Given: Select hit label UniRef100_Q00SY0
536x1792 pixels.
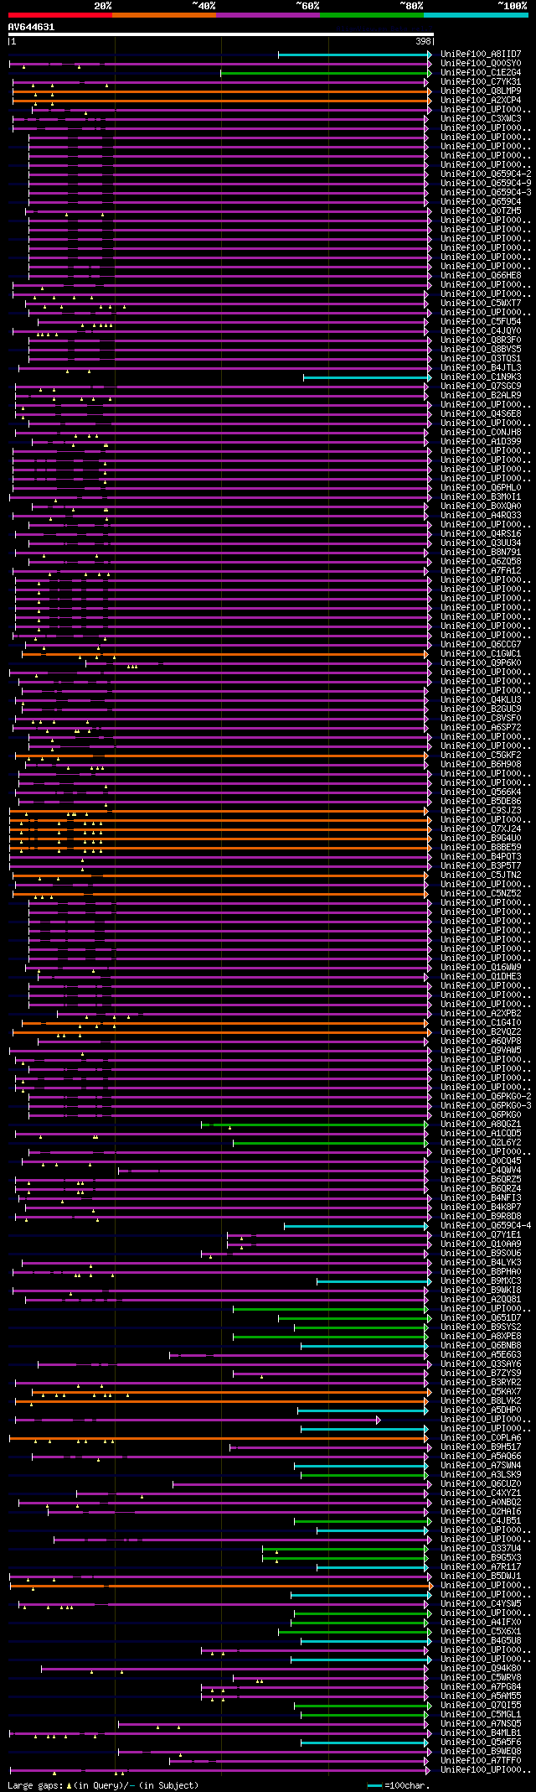Looking at the screenshot, I should click(481, 63).
